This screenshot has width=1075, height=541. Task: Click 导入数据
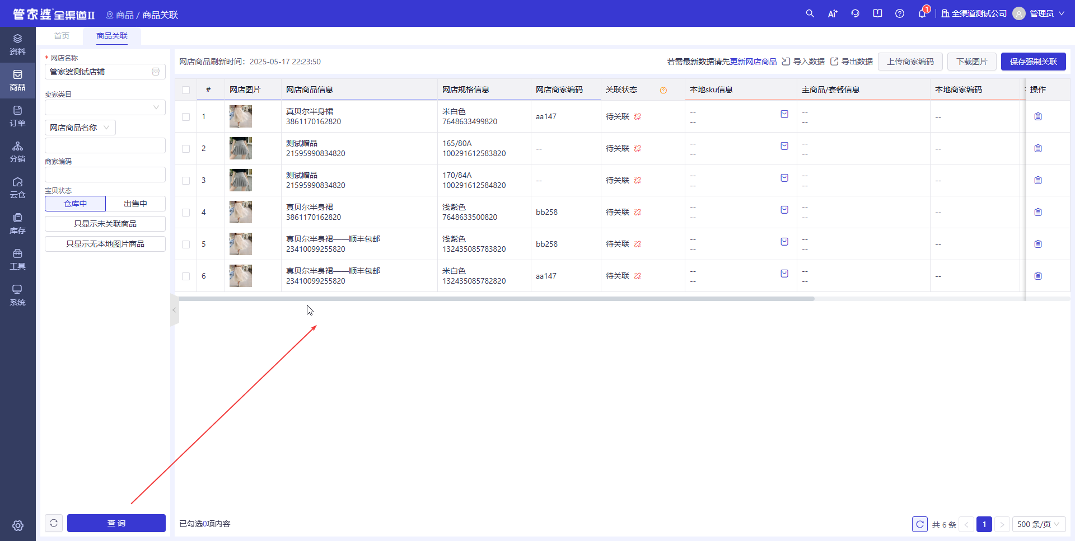pyautogui.click(x=803, y=62)
